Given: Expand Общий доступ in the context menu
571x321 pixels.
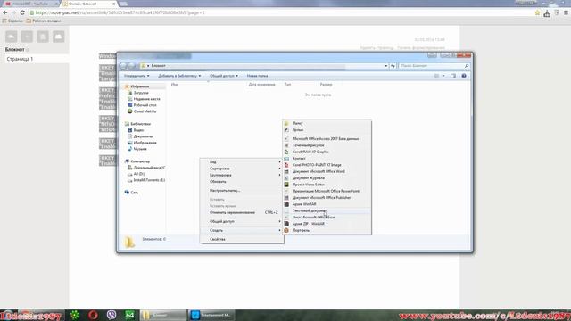Looking at the screenshot, I should tap(242, 221).
